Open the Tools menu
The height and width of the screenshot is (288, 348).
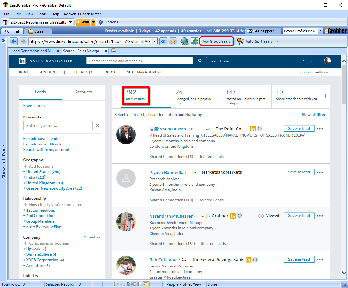point(42,14)
